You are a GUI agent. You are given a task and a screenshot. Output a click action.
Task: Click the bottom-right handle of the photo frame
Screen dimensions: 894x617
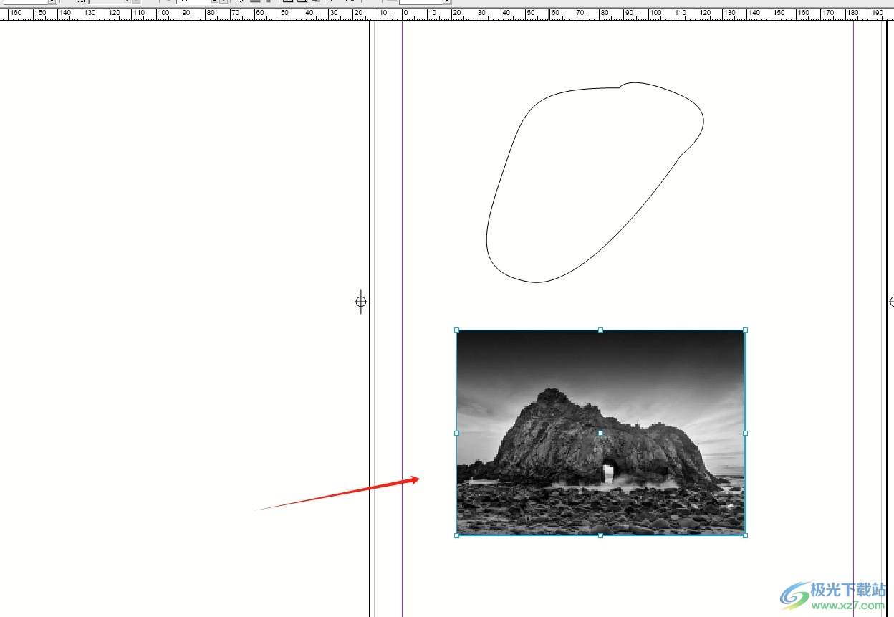point(745,535)
